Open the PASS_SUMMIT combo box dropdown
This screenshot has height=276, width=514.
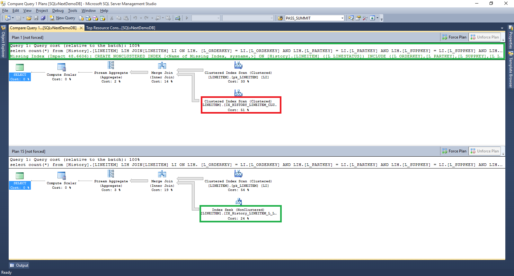[342, 18]
